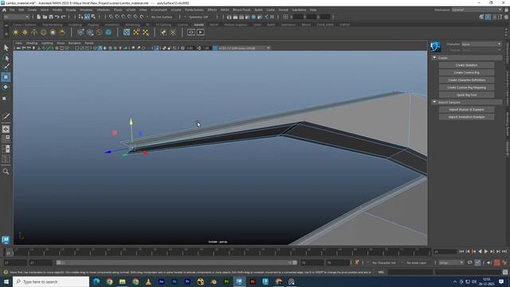Select the Scale tool in toolbox
This screenshot has height=287, width=510.
tap(5, 98)
